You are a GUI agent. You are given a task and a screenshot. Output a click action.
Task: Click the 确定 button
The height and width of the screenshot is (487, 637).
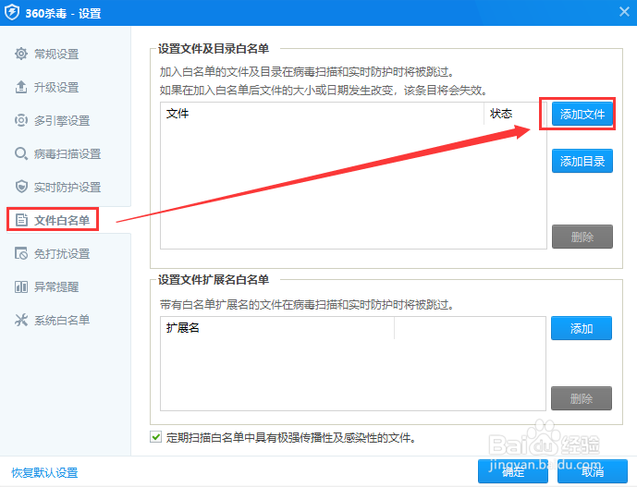pos(513,471)
